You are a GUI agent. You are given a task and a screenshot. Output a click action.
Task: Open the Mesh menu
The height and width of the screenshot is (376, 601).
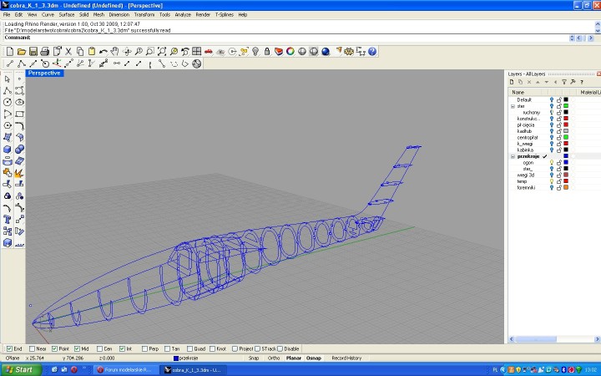pyautogui.click(x=98, y=14)
